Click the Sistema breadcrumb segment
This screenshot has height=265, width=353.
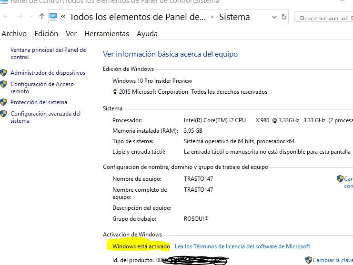click(234, 17)
